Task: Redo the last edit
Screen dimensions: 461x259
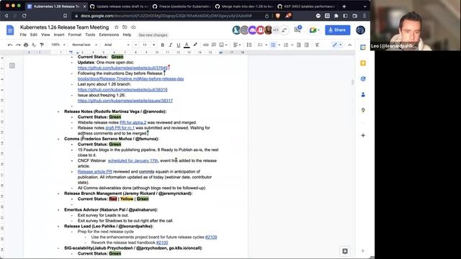Action: [18, 45]
